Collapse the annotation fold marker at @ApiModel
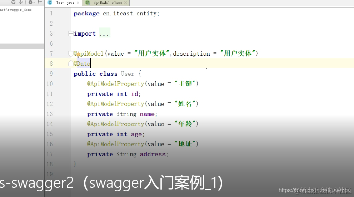This screenshot has width=354, height=197. tap(71, 54)
